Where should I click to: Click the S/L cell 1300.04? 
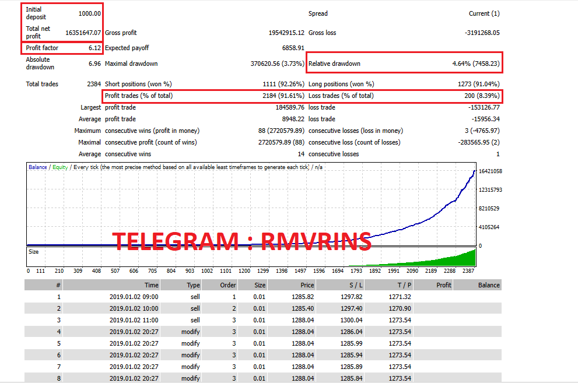pos(351,321)
